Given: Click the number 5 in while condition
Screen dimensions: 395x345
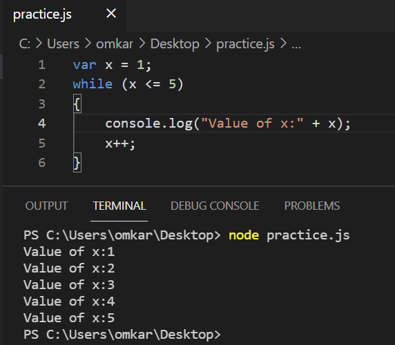Looking at the screenshot, I should [173, 84].
